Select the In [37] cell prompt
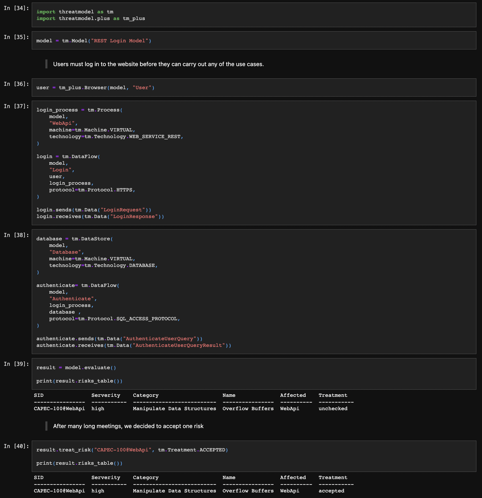This screenshot has height=498, width=482. pyautogui.click(x=16, y=106)
